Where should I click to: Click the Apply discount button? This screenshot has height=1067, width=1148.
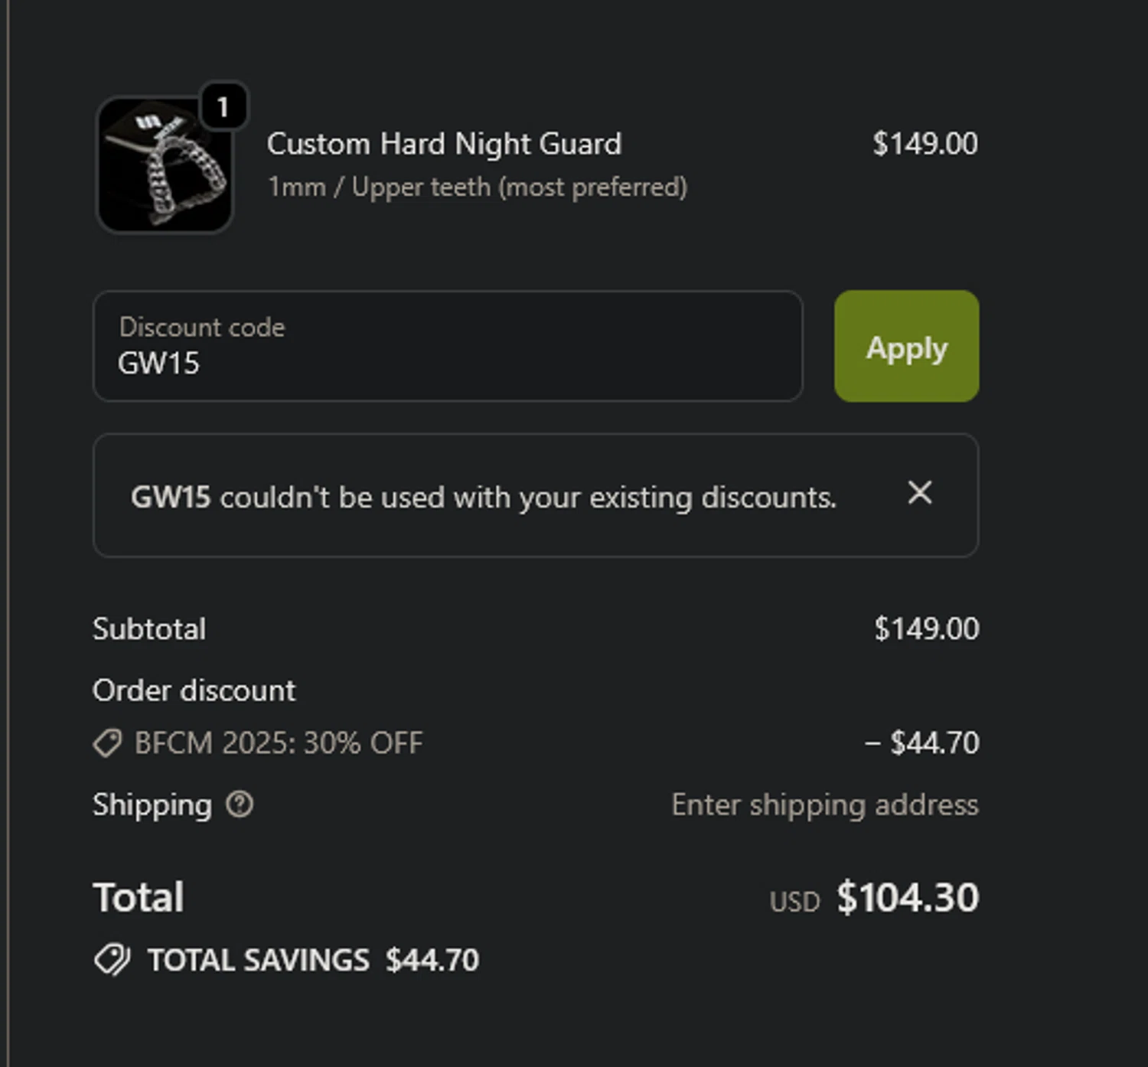click(906, 347)
